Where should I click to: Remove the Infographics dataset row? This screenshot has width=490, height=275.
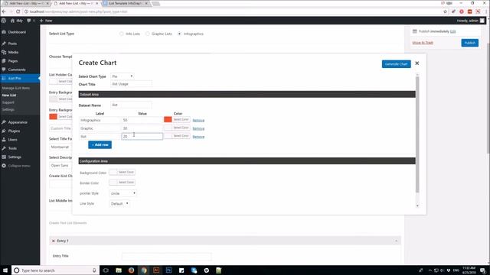[x=198, y=121]
